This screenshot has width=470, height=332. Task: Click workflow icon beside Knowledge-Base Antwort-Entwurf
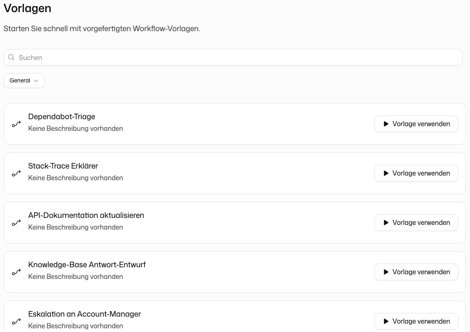click(16, 272)
